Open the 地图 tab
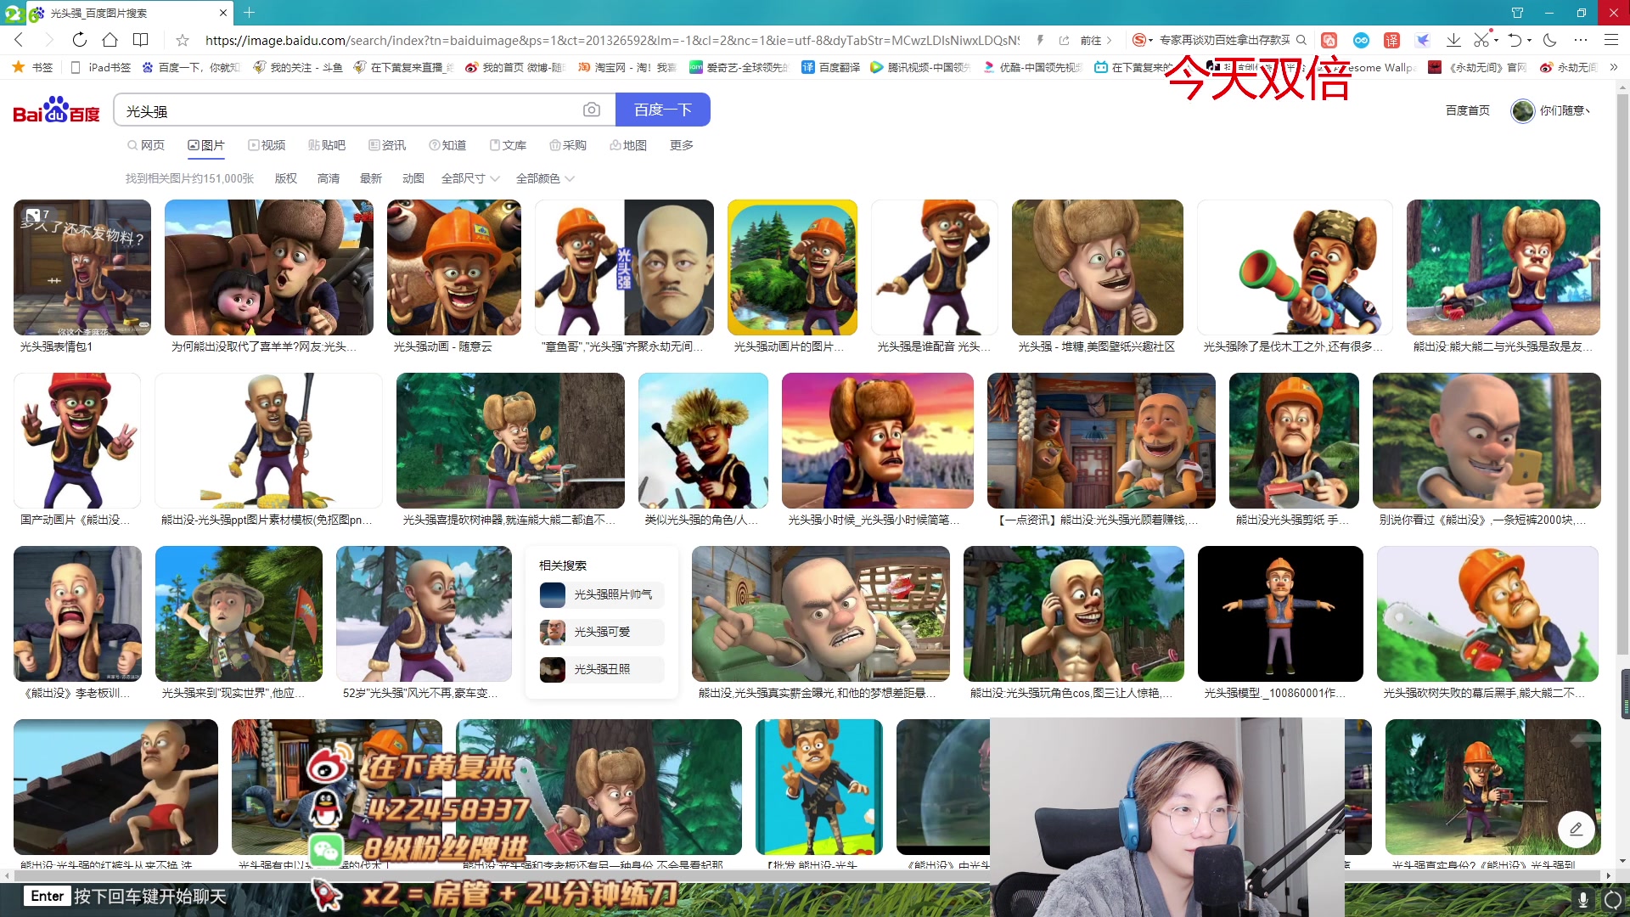 (628, 145)
